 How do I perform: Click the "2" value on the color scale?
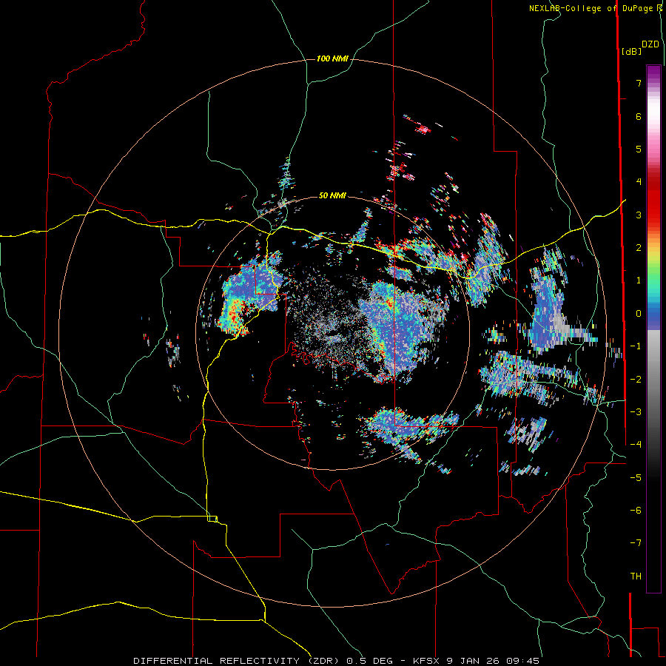639,248
